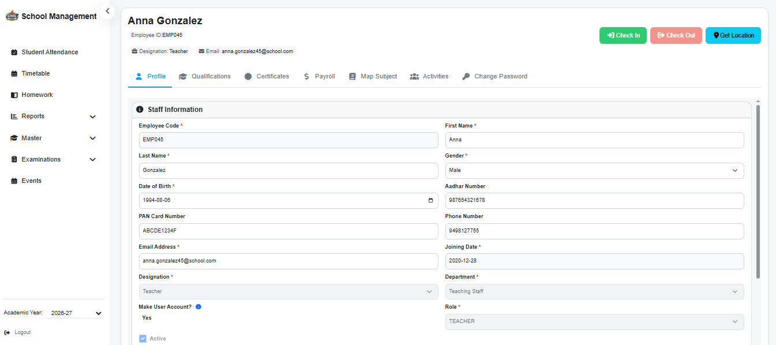The height and width of the screenshot is (345, 776).
Task: Open the Designation dropdown
Action: (288, 291)
